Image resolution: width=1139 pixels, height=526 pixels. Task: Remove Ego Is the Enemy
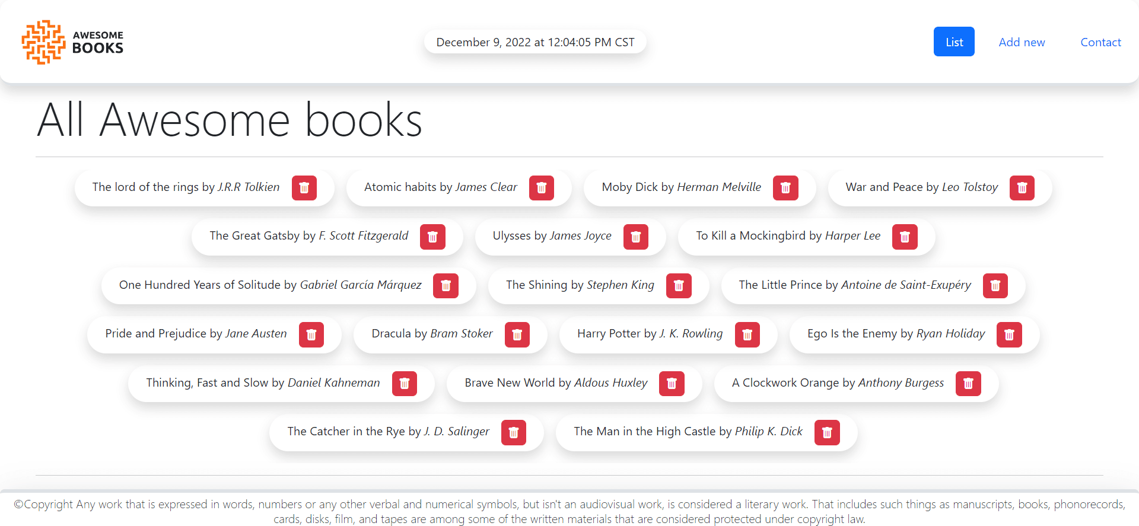1009,334
